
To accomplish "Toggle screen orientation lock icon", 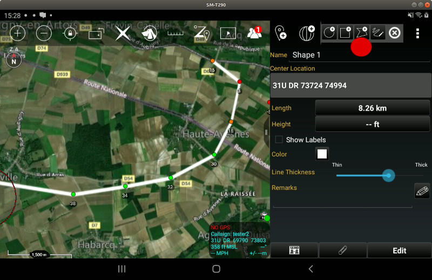I will click(96, 33).
